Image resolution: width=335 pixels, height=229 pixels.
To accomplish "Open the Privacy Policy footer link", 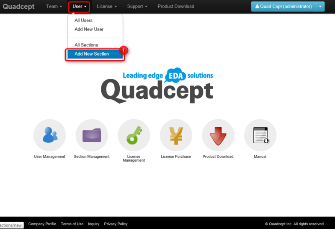I will (x=116, y=224).
